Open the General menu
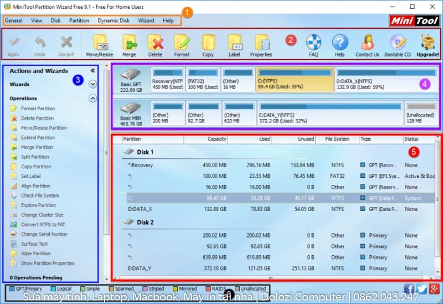The width and height of the screenshot is (443, 304). click(13, 20)
